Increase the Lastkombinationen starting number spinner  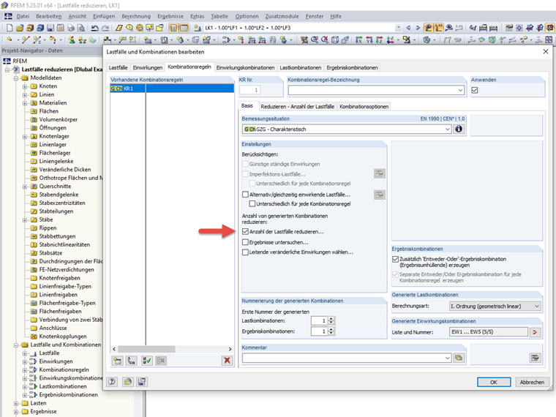coord(331,319)
